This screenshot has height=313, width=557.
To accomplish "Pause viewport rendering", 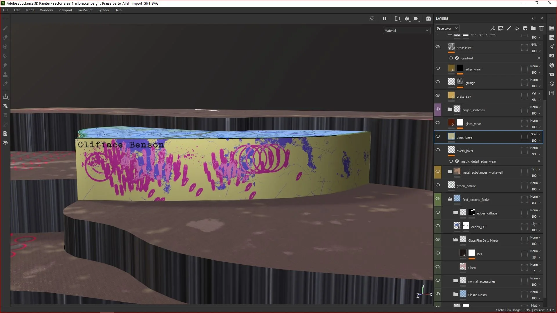I will pos(385,19).
